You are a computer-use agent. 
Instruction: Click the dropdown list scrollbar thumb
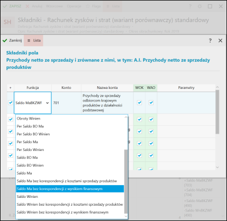click(x=126, y=182)
